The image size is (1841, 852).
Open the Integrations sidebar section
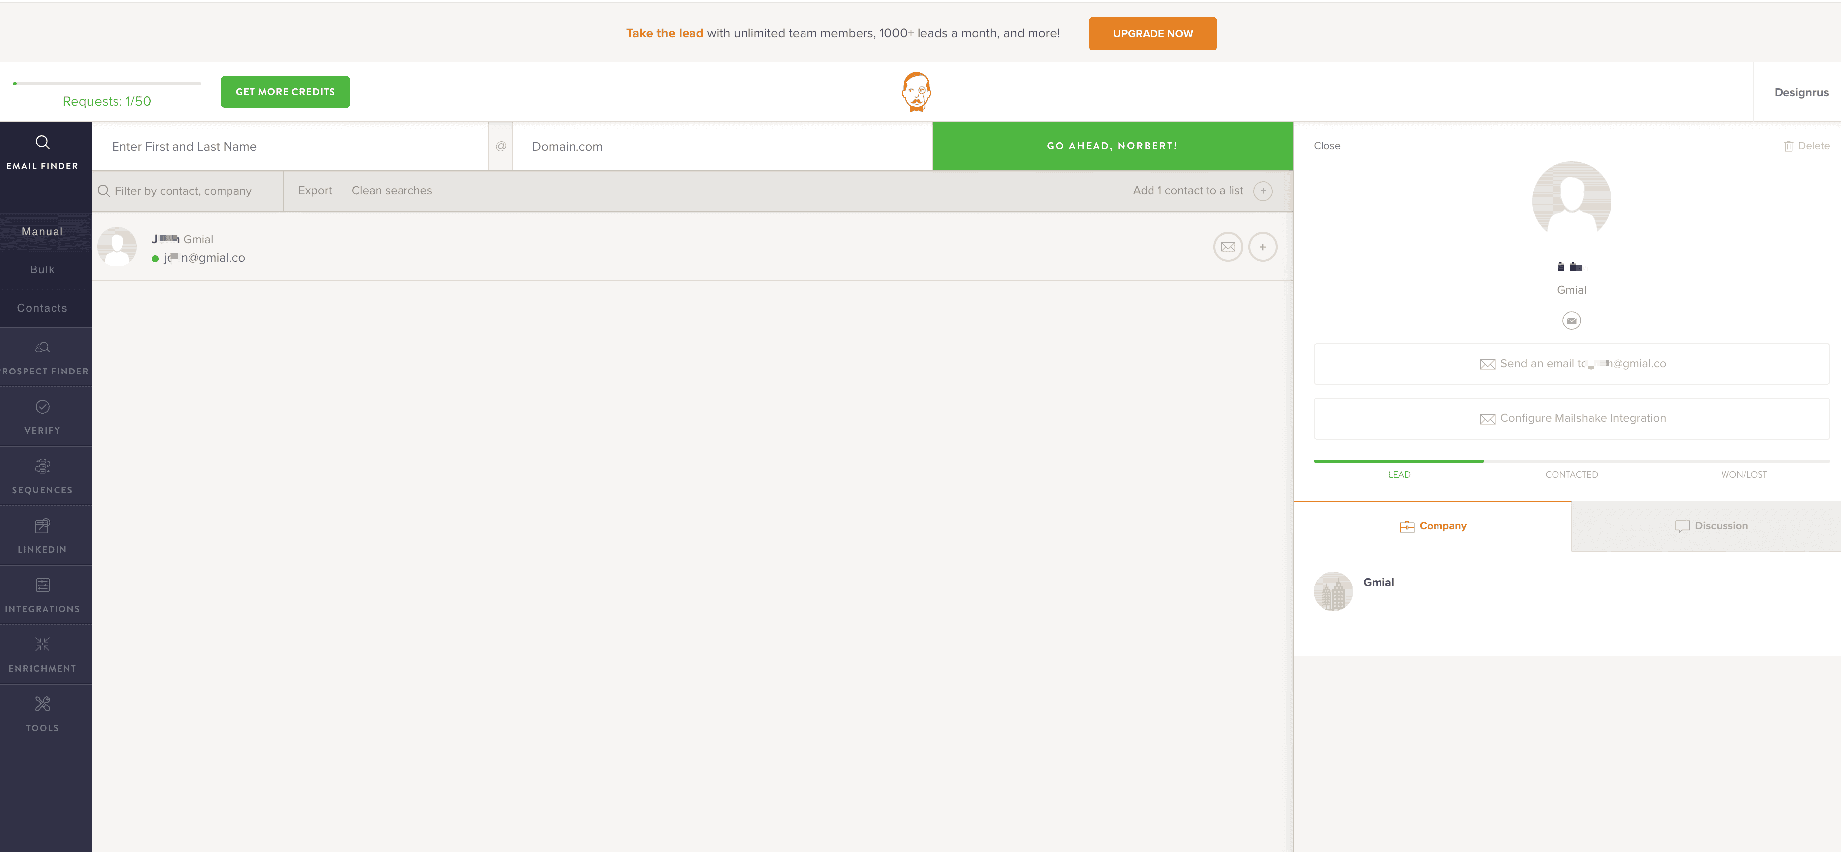(x=42, y=595)
